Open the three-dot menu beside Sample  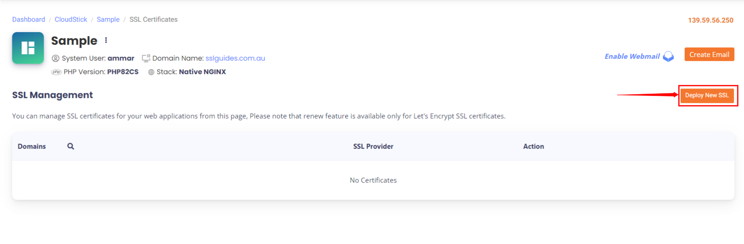(x=106, y=40)
